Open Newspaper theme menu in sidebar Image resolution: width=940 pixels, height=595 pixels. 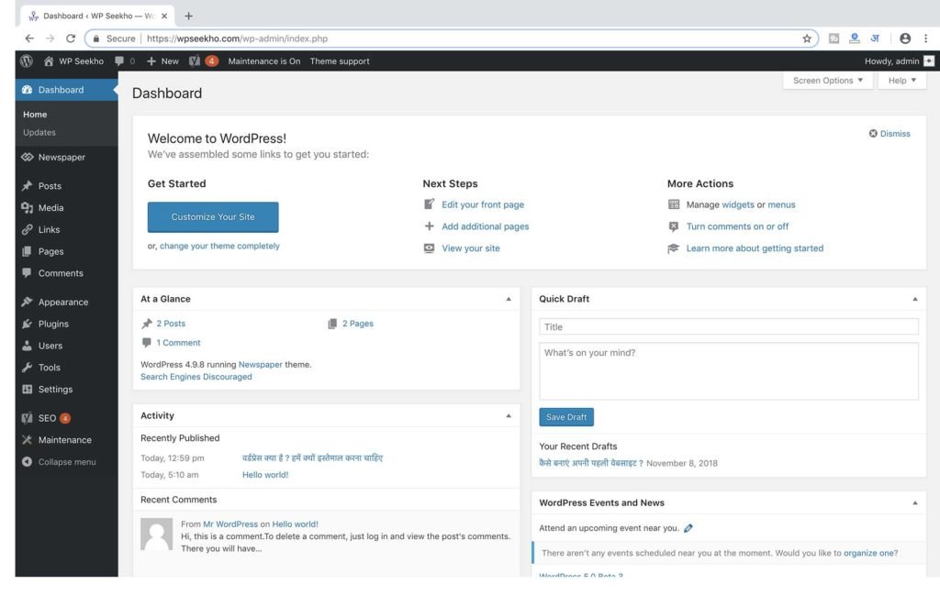(66, 157)
